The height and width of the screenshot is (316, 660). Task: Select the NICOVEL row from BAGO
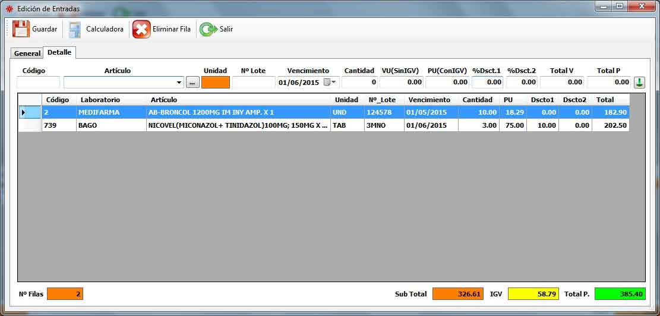[x=238, y=125]
